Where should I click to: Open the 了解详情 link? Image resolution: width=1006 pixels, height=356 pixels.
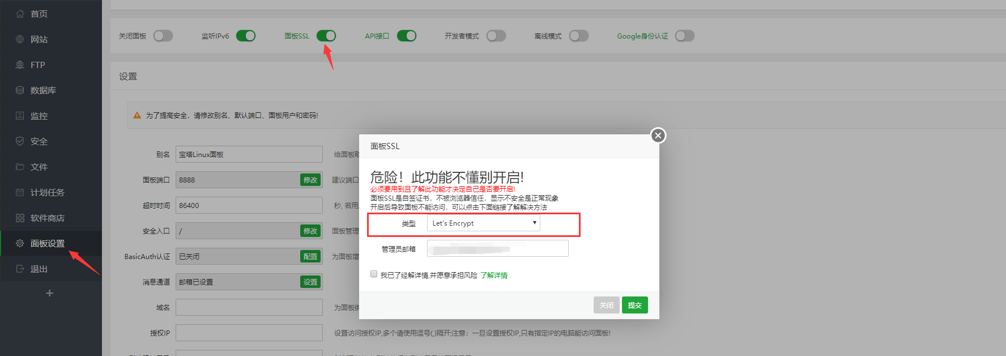coord(494,275)
